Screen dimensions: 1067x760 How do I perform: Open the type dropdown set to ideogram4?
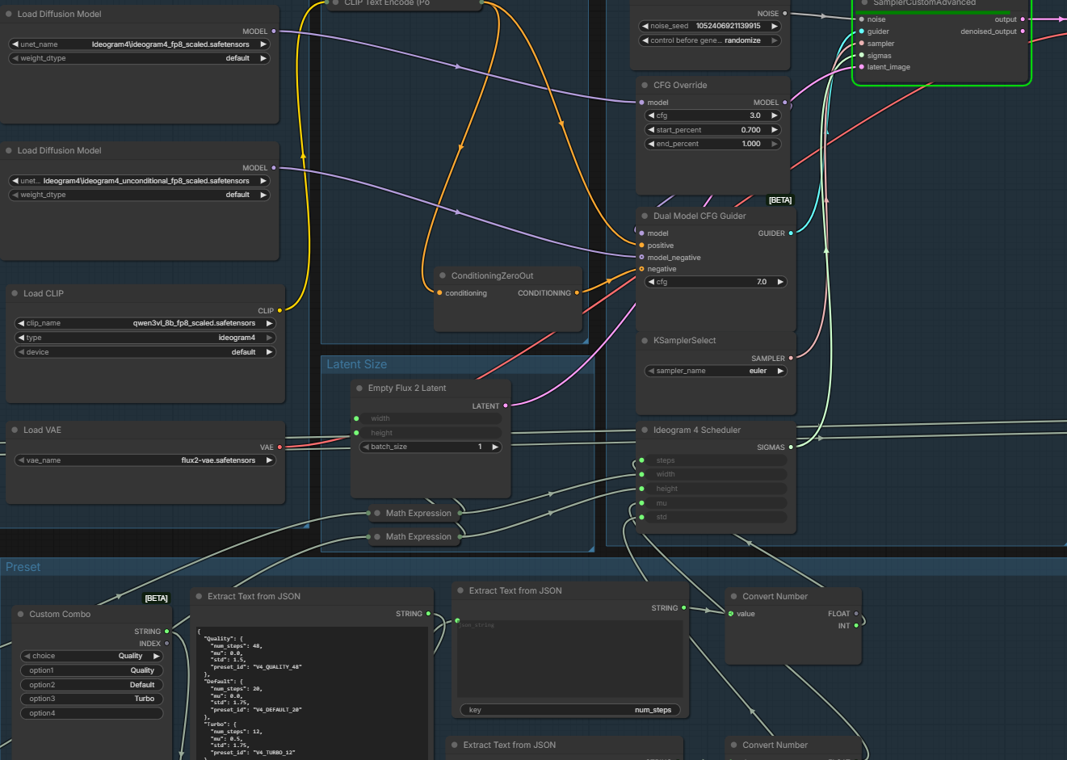click(145, 338)
